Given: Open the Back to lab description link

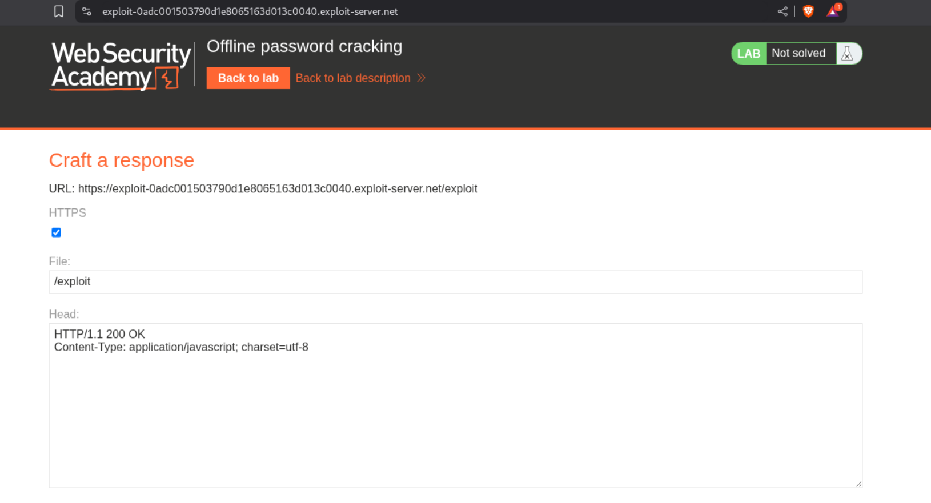Looking at the screenshot, I should 353,78.
